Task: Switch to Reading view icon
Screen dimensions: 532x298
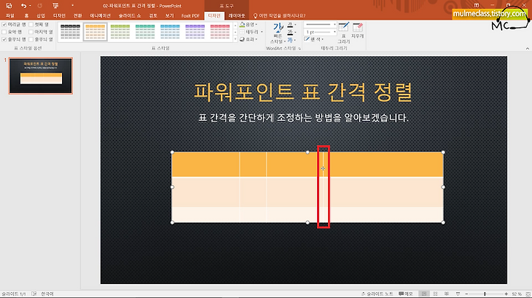Action: 446,294
